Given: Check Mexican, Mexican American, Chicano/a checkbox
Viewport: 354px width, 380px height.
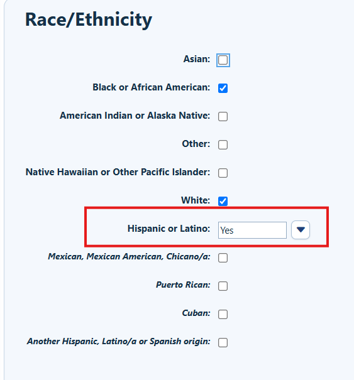Looking at the screenshot, I should click(x=223, y=258).
